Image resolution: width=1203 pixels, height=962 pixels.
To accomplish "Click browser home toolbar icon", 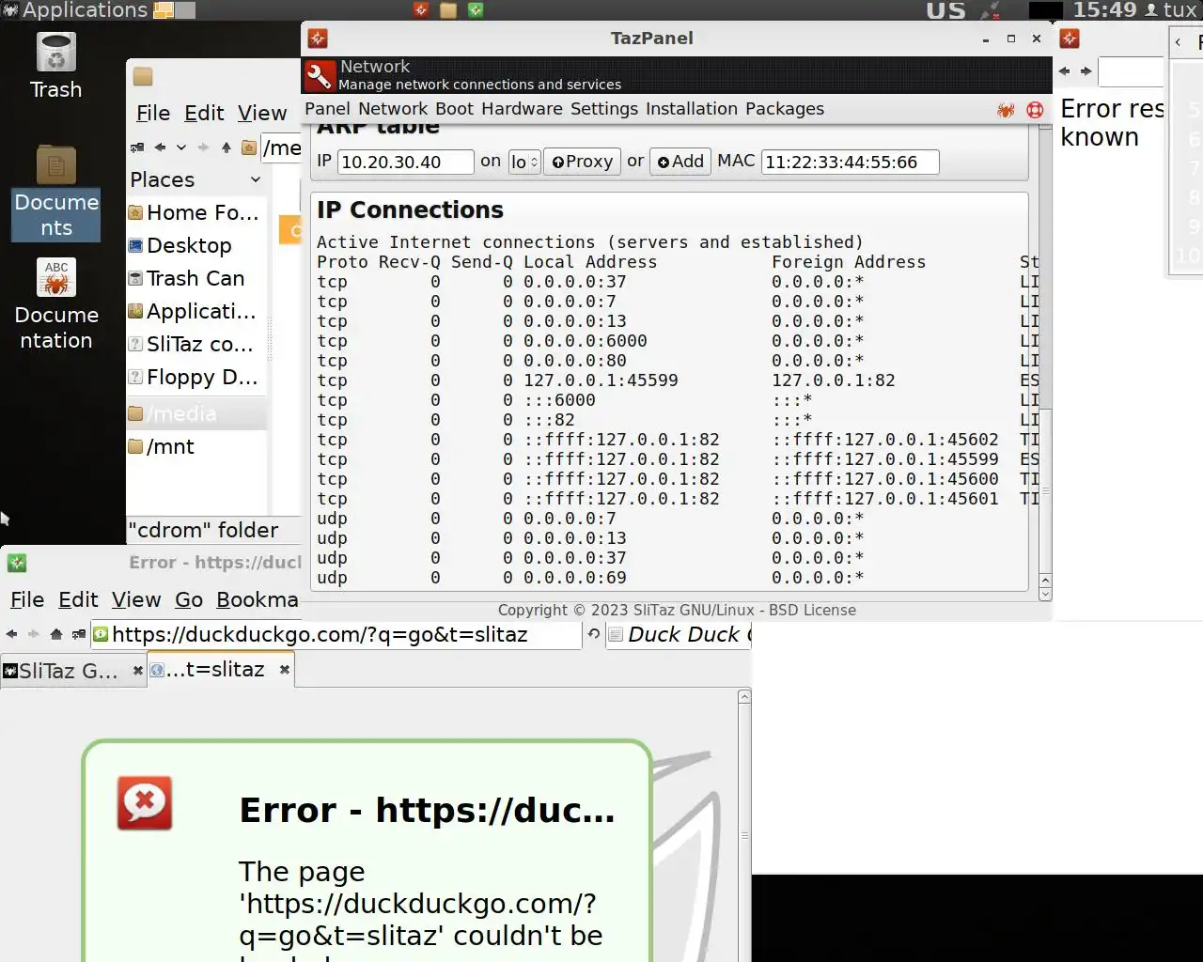I will click(56, 634).
